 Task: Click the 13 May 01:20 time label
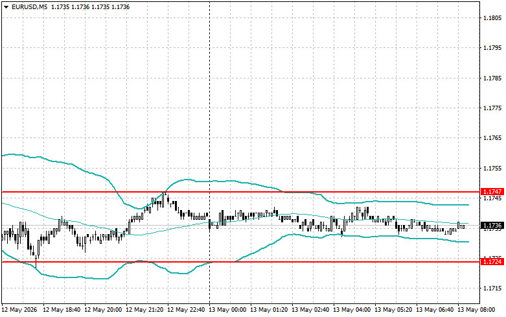269,310
